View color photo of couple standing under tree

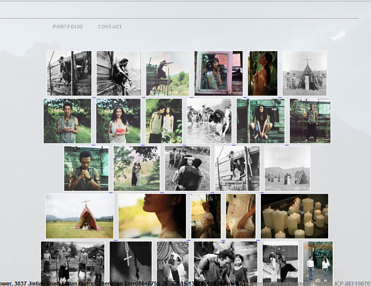[x=136, y=169]
